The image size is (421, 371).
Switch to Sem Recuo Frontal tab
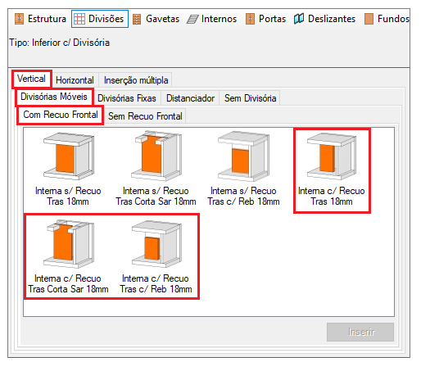pos(145,116)
